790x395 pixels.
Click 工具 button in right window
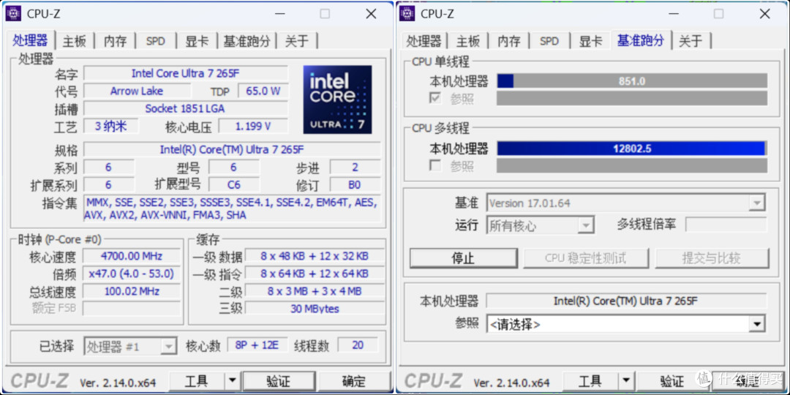(590, 381)
